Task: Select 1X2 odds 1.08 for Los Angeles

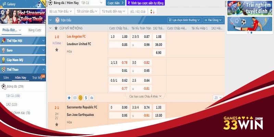Action: tap(159, 37)
